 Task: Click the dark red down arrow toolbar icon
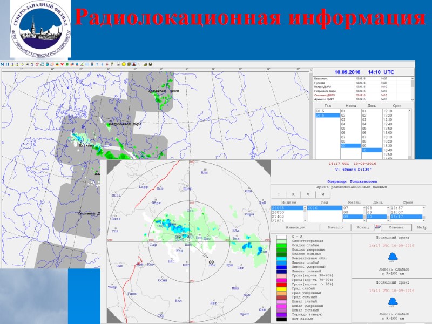pos(107,64)
